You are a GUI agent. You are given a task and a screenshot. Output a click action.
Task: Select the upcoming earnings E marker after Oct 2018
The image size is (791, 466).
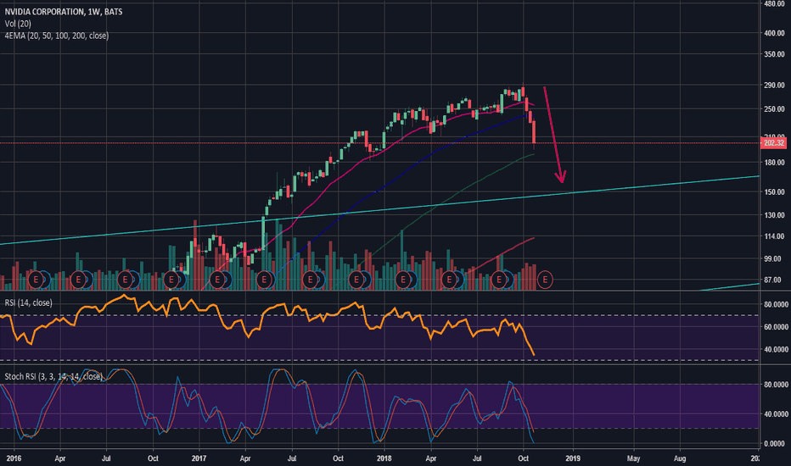pyautogui.click(x=545, y=279)
